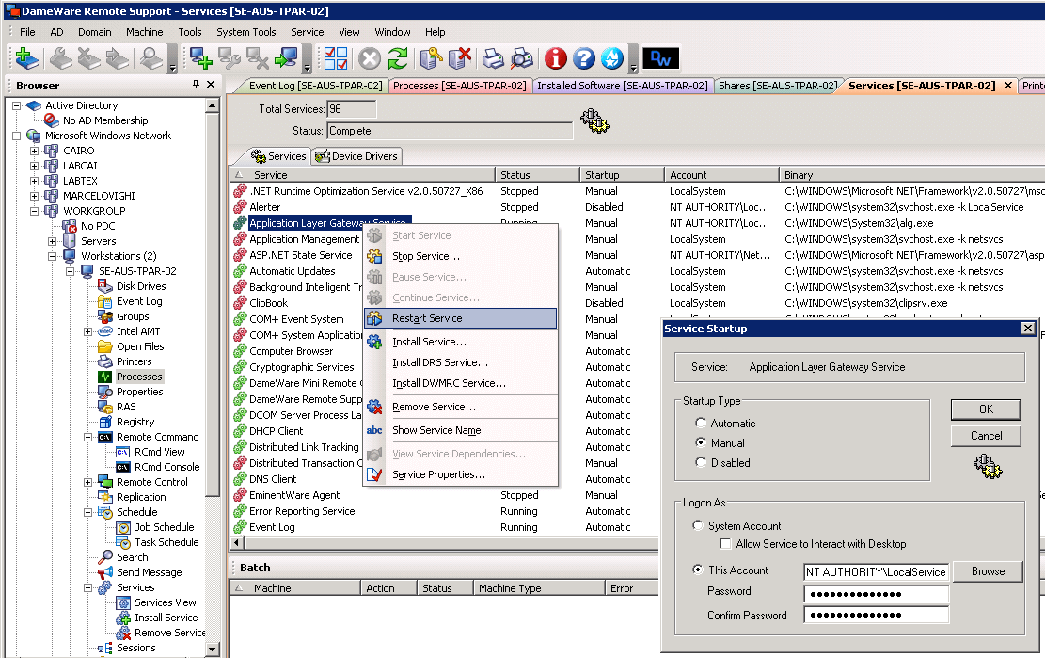This screenshot has height=658, width=1045.
Task: Select Send Message in the browser tree
Action: (x=149, y=572)
